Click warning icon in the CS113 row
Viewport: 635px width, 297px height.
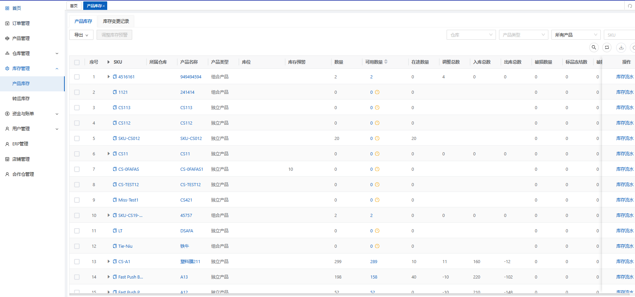pos(377,107)
